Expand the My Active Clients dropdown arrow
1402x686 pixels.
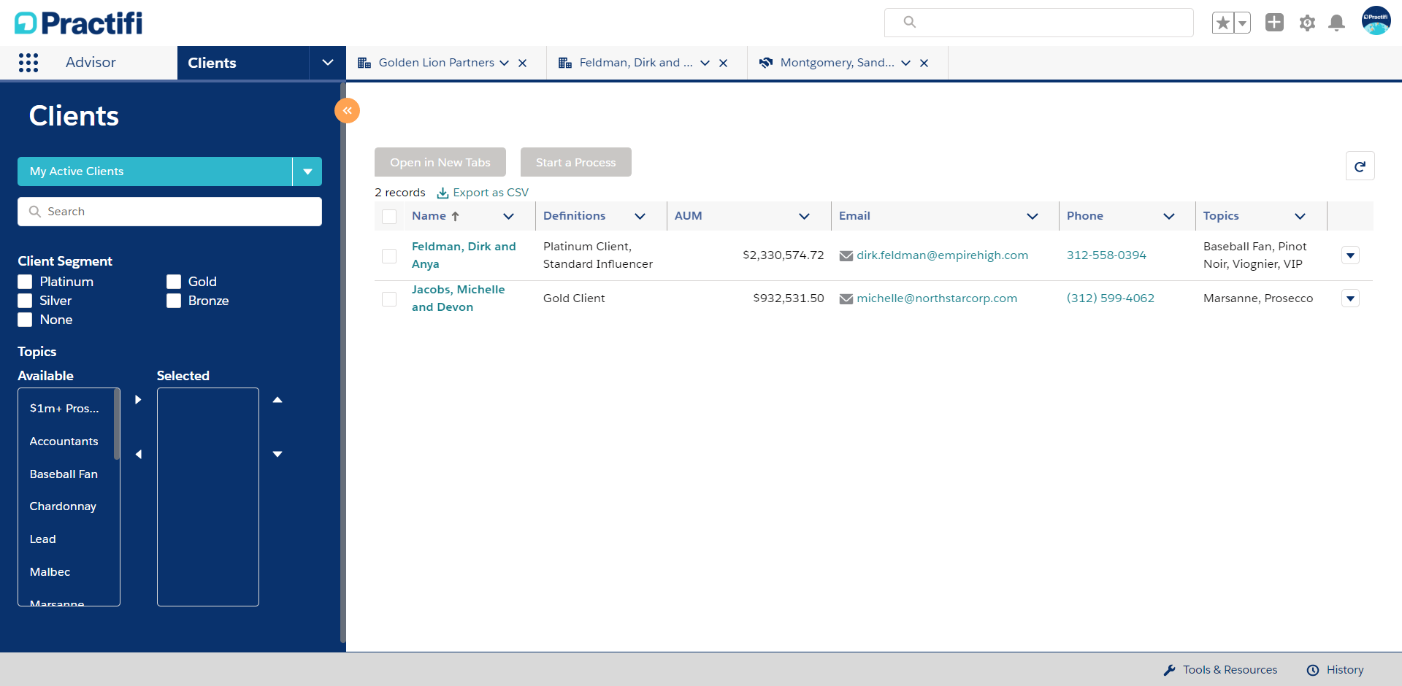[x=307, y=171]
